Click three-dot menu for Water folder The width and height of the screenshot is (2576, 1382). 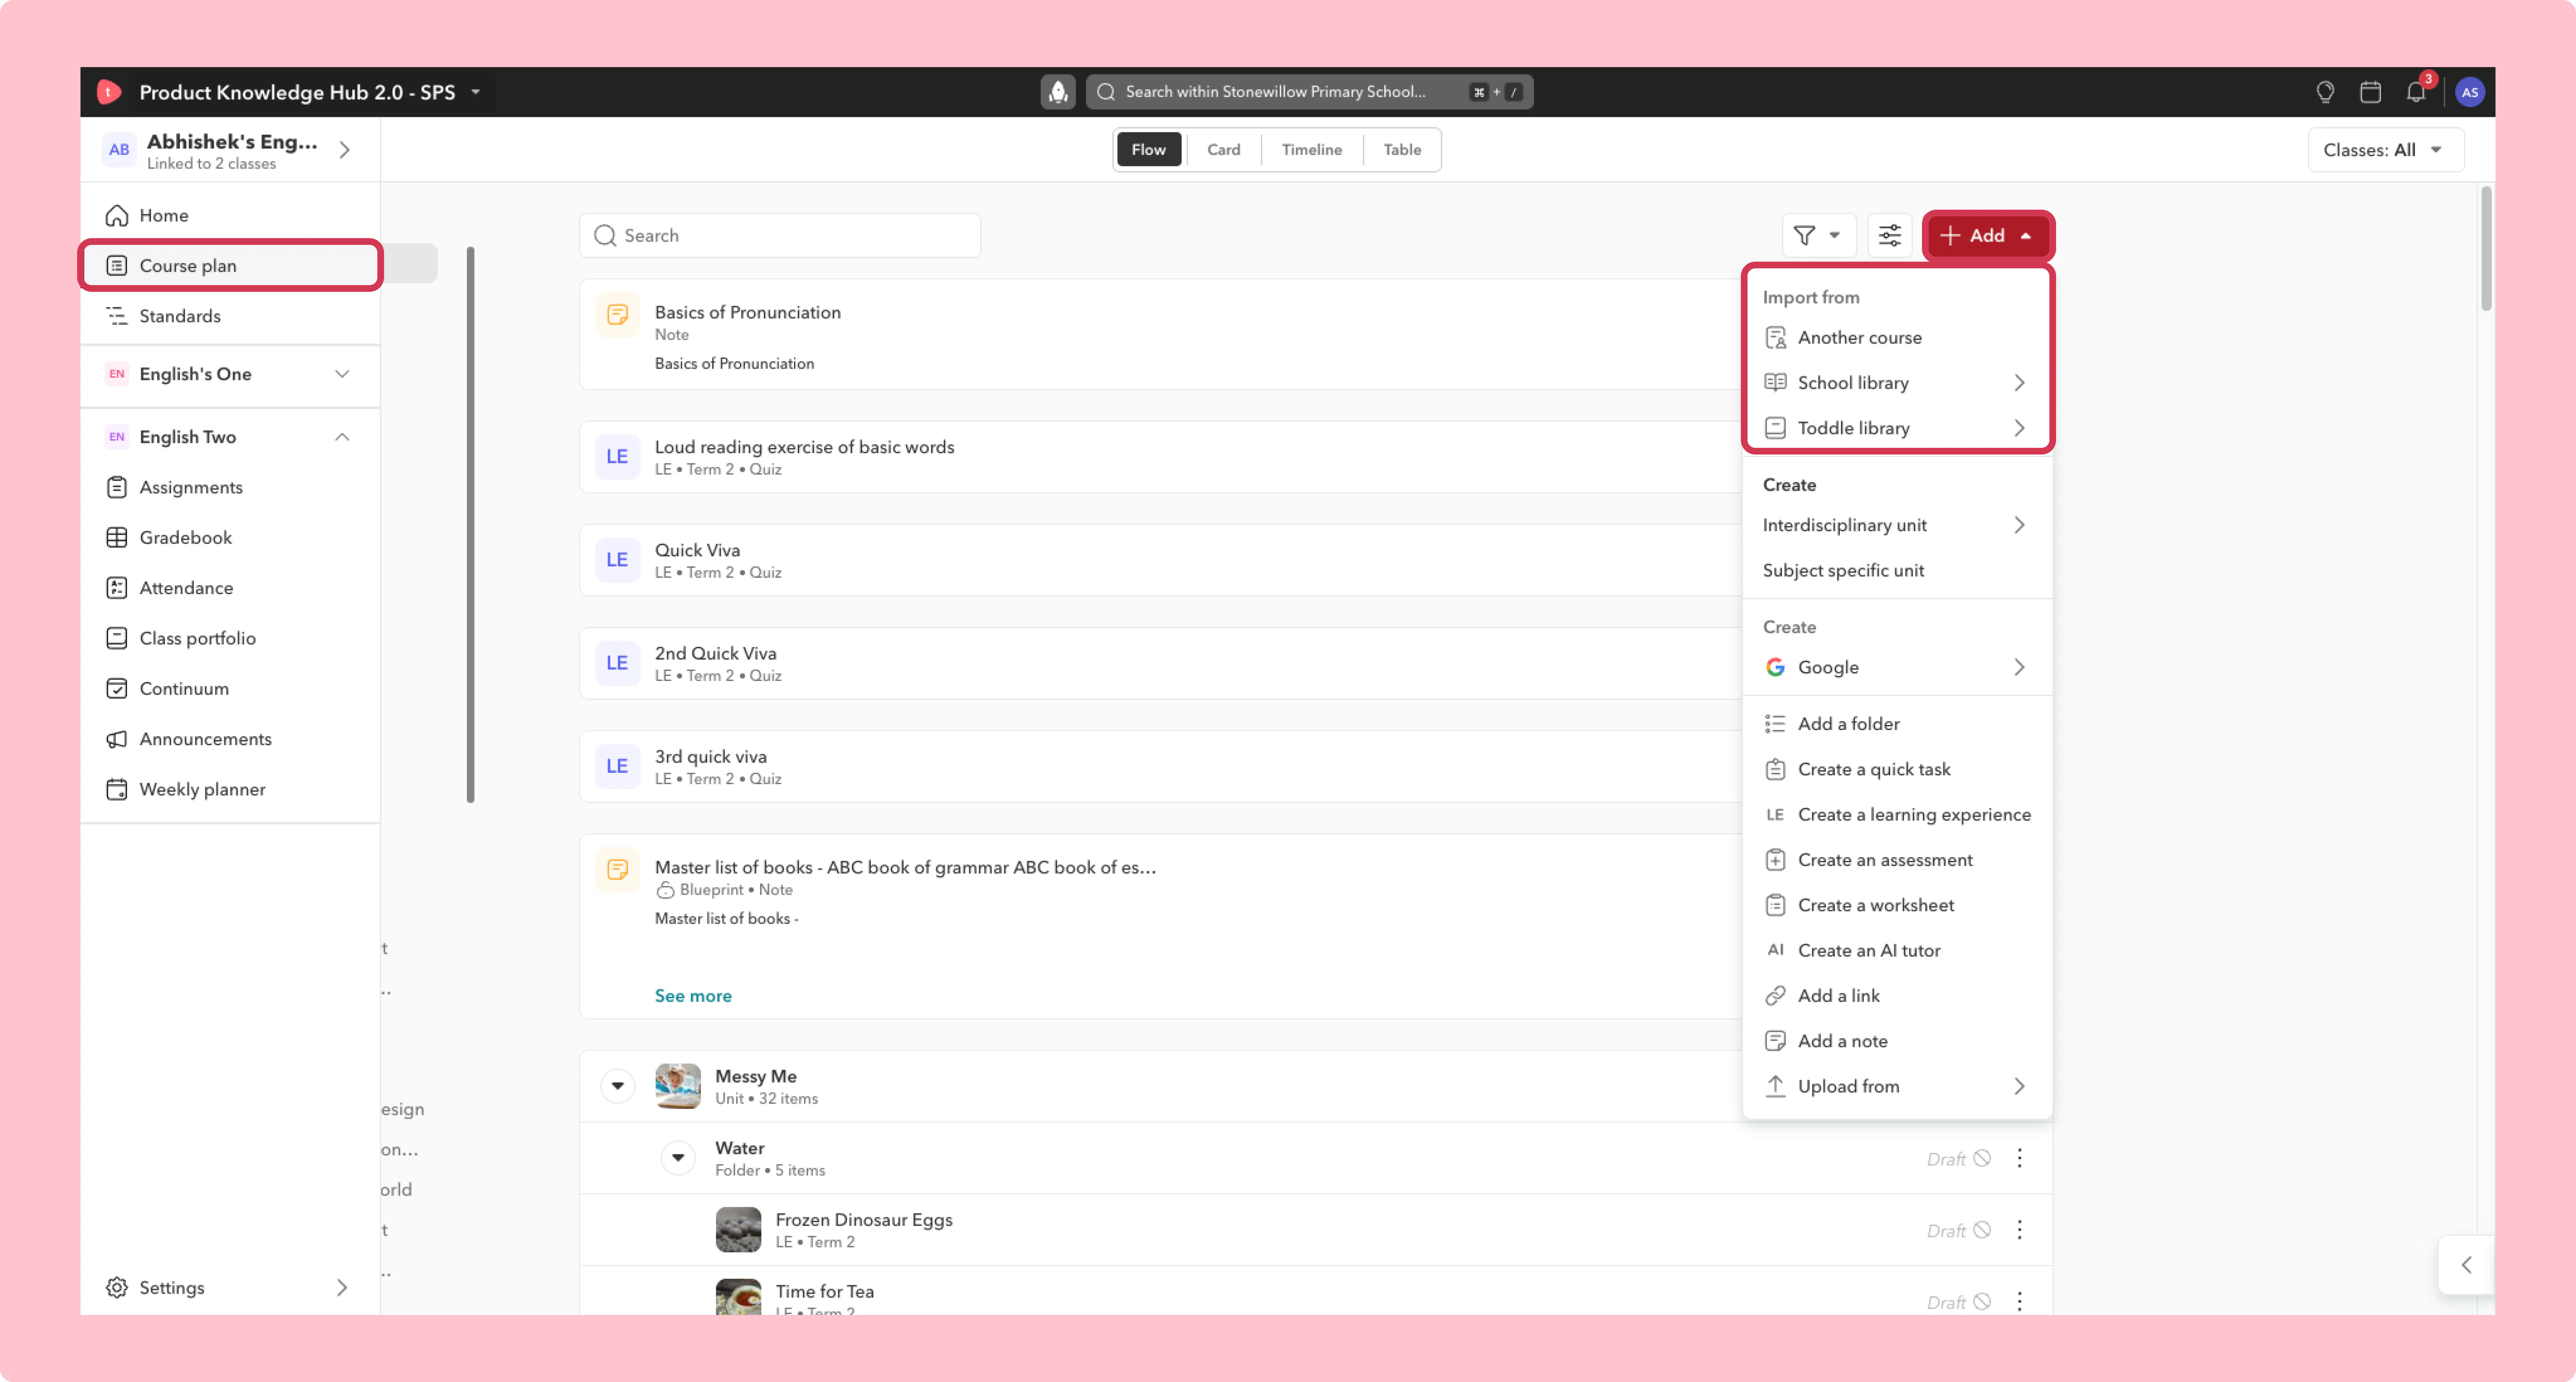point(2019,1158)
